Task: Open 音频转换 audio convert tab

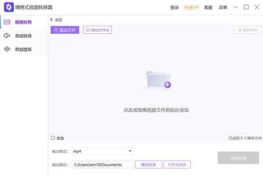Action: pos(24,36)
